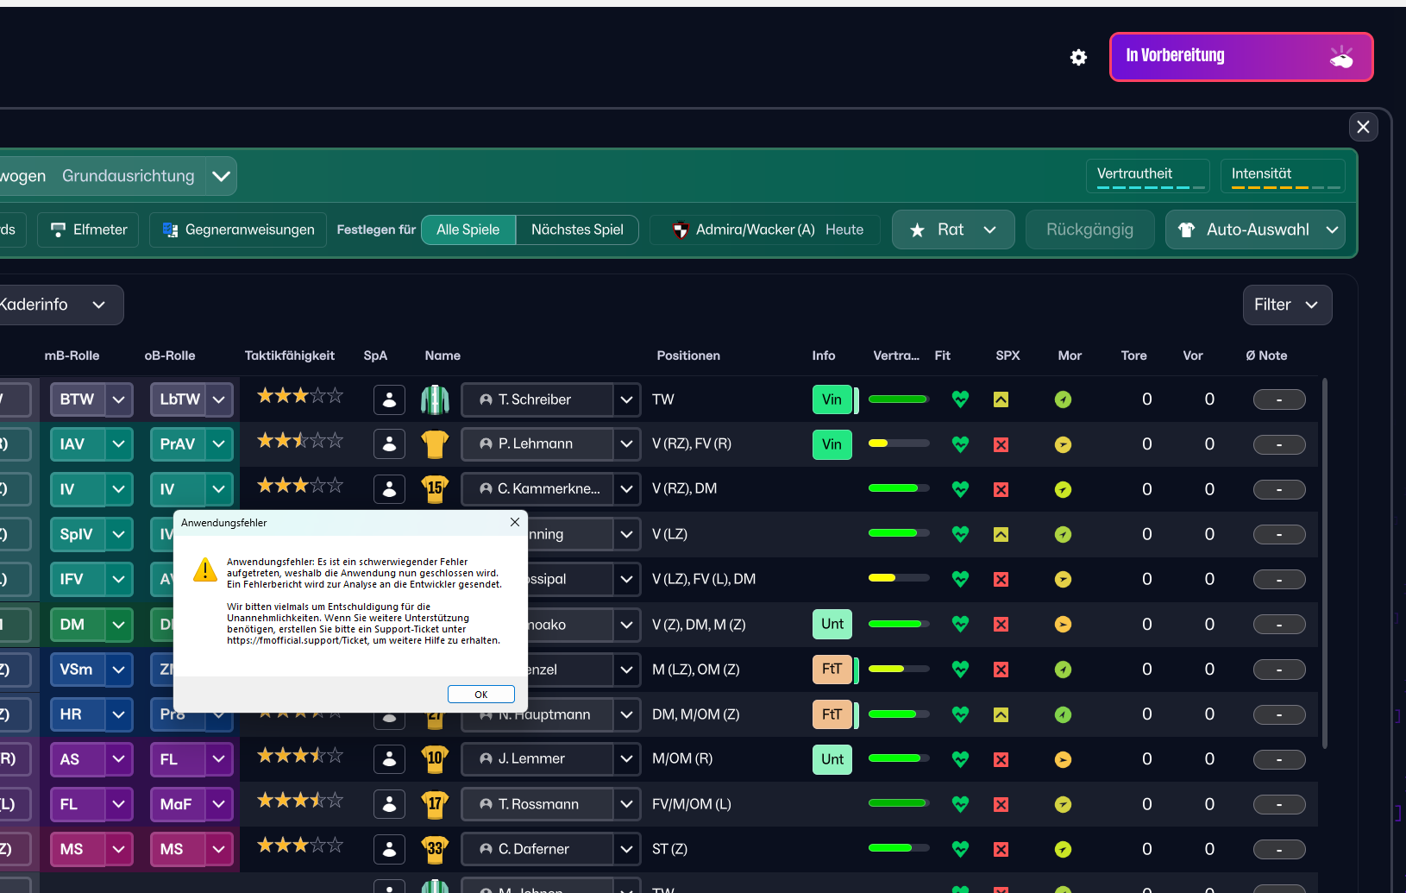This screenshot has width=1406, height=893.
Task: Click P. Lehmann's yellow shirt icon
Action: tap(435, 444)
